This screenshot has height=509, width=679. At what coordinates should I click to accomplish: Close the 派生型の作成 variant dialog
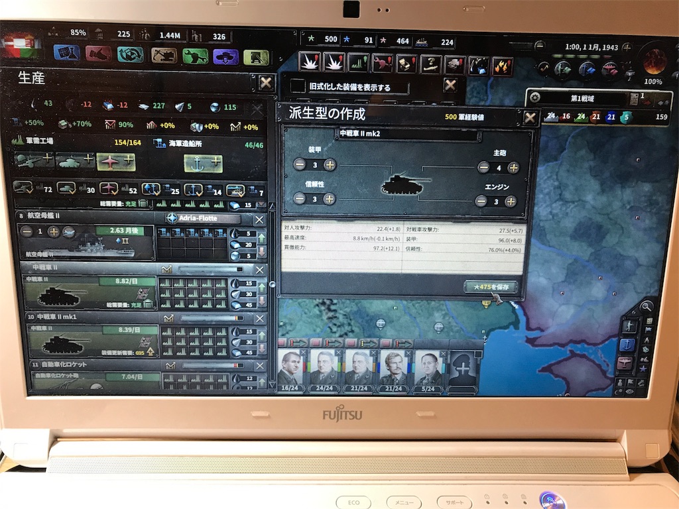[x=530, y=118]
